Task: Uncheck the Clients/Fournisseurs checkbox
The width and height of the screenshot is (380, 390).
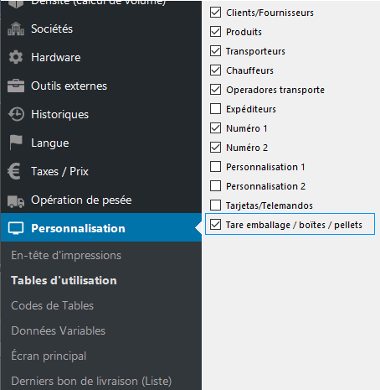Action: pyautogui.click(x=215, y=13)
